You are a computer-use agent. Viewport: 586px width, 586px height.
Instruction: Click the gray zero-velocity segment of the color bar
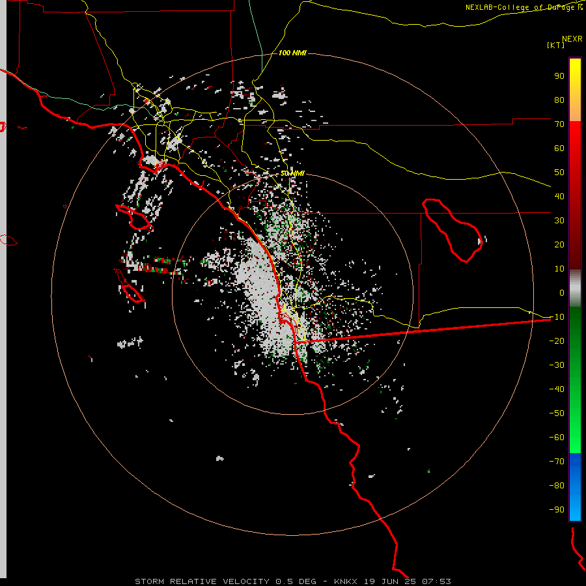click(x=575, y=288)
